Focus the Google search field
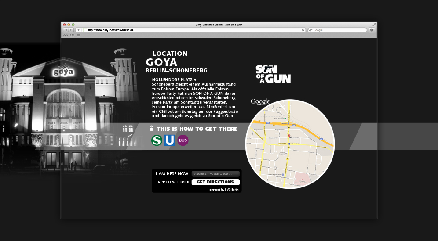 pyautogui.click(x=337, y=30)
